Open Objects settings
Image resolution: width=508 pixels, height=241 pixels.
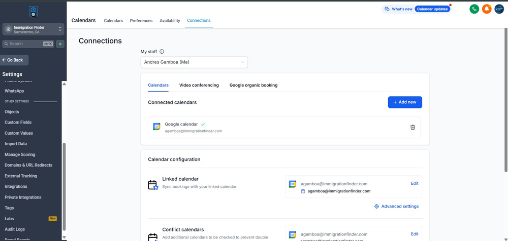[12, 112]
